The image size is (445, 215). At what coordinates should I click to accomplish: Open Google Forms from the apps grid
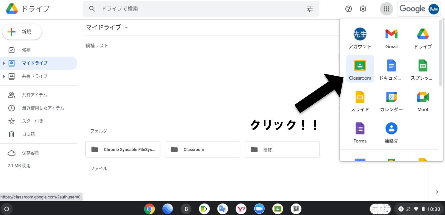(x=360, y=132)
